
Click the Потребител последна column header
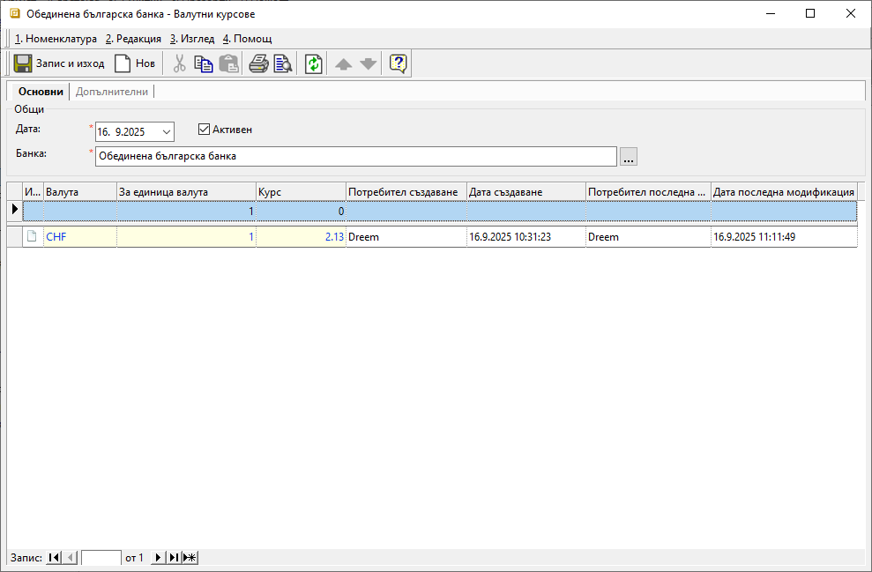pos(648,192)
